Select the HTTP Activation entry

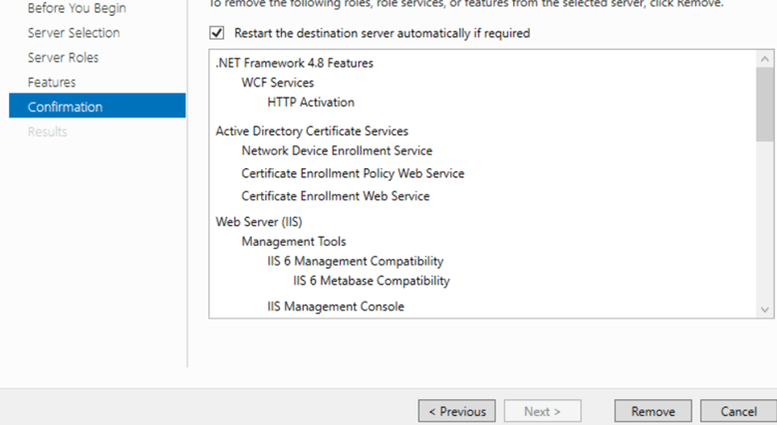[x=311, y=102]
